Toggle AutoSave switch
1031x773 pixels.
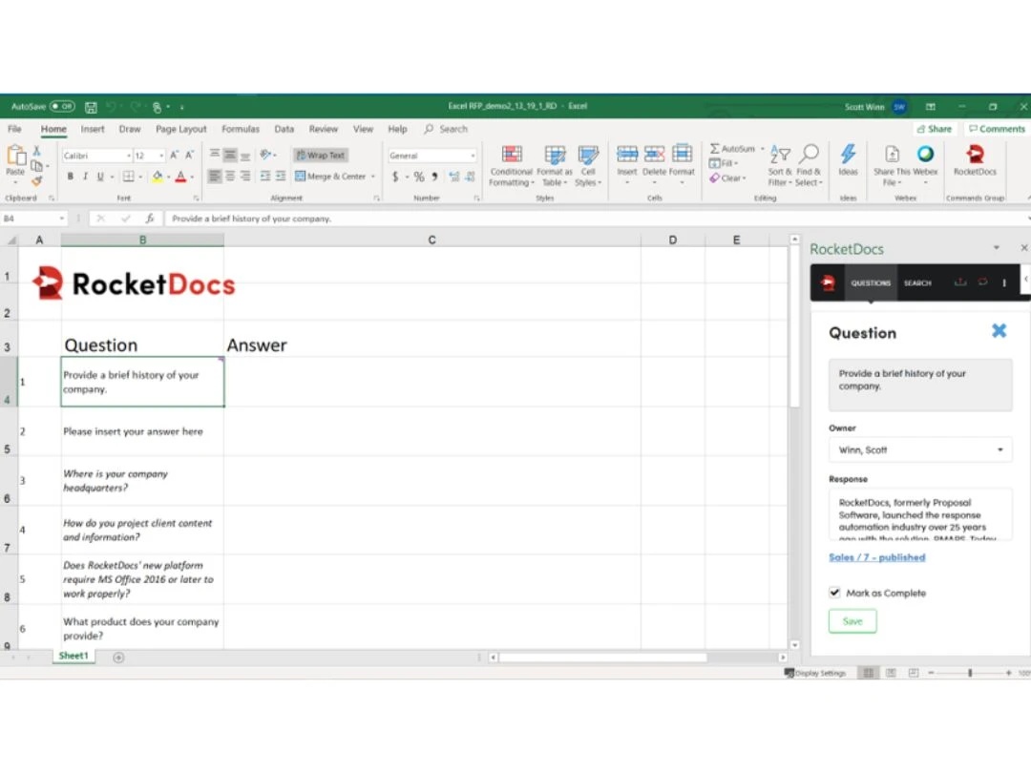pos(62,106)
